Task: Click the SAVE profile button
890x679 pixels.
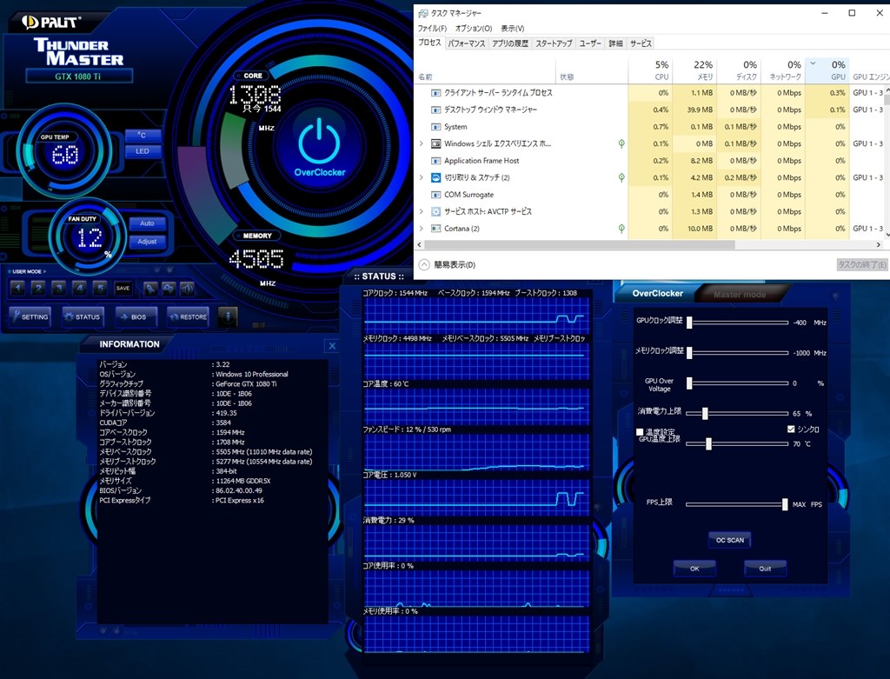Action: pyautogui.click(x=123, y=289)
